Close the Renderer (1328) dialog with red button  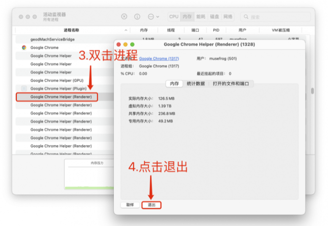[x=119, y=44]
